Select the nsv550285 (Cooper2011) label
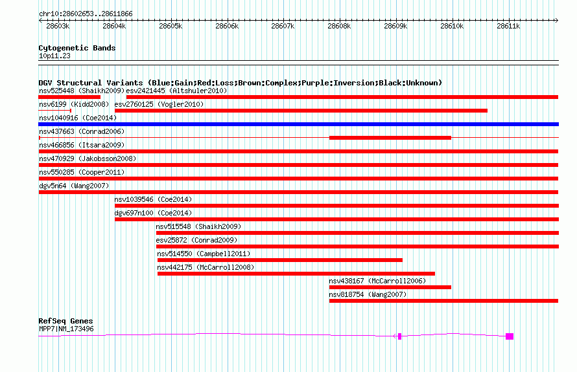The image size is (577, 372). point(82,172)
